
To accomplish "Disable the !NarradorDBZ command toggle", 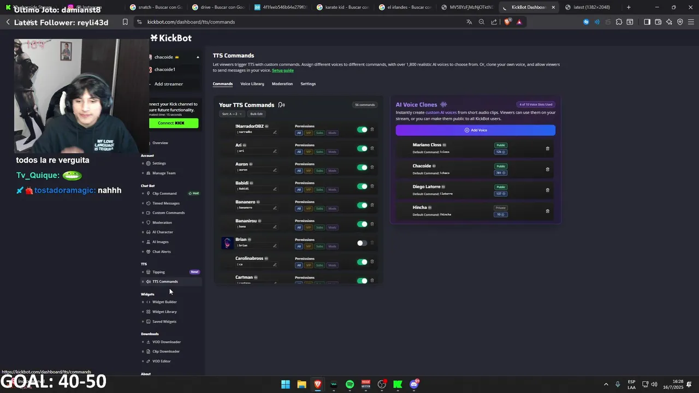I will point(362,129).
